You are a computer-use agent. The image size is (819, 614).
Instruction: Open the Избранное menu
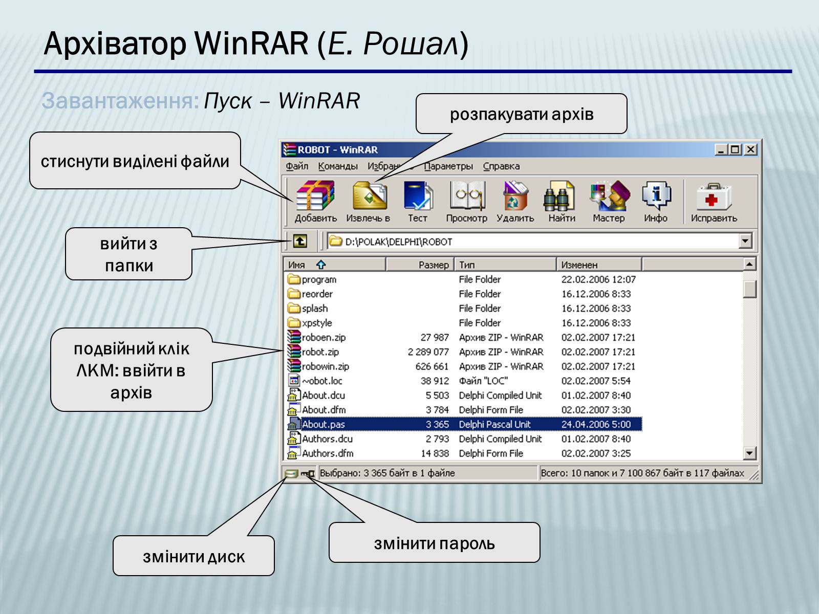tap(390, 166)
